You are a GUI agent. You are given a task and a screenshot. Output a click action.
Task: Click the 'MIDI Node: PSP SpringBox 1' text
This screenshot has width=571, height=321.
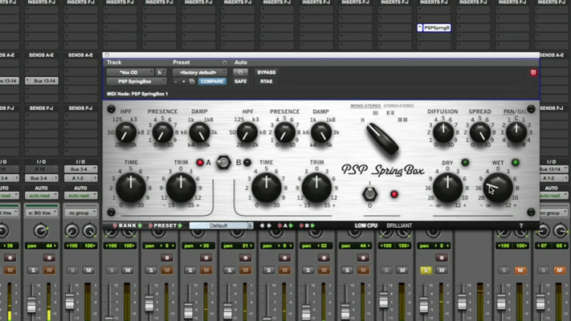click(x=137, y=94)
